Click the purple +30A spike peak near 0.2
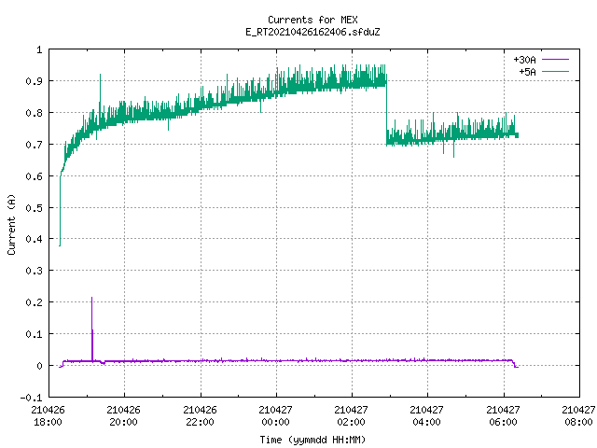The image size is (597, 448). [91, 299]
